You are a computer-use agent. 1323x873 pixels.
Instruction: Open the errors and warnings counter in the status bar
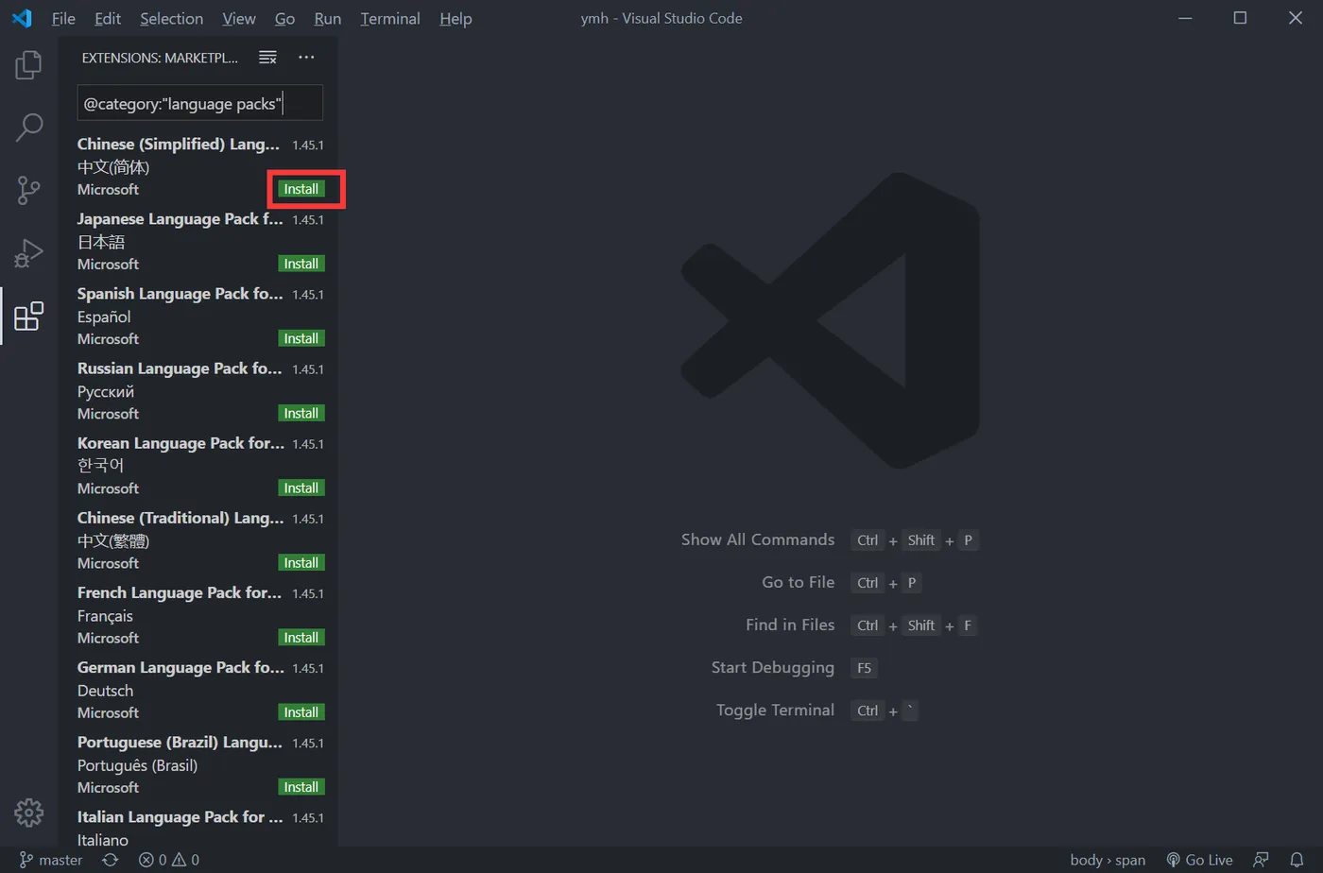pyautogui.click(x=169, y=860)
